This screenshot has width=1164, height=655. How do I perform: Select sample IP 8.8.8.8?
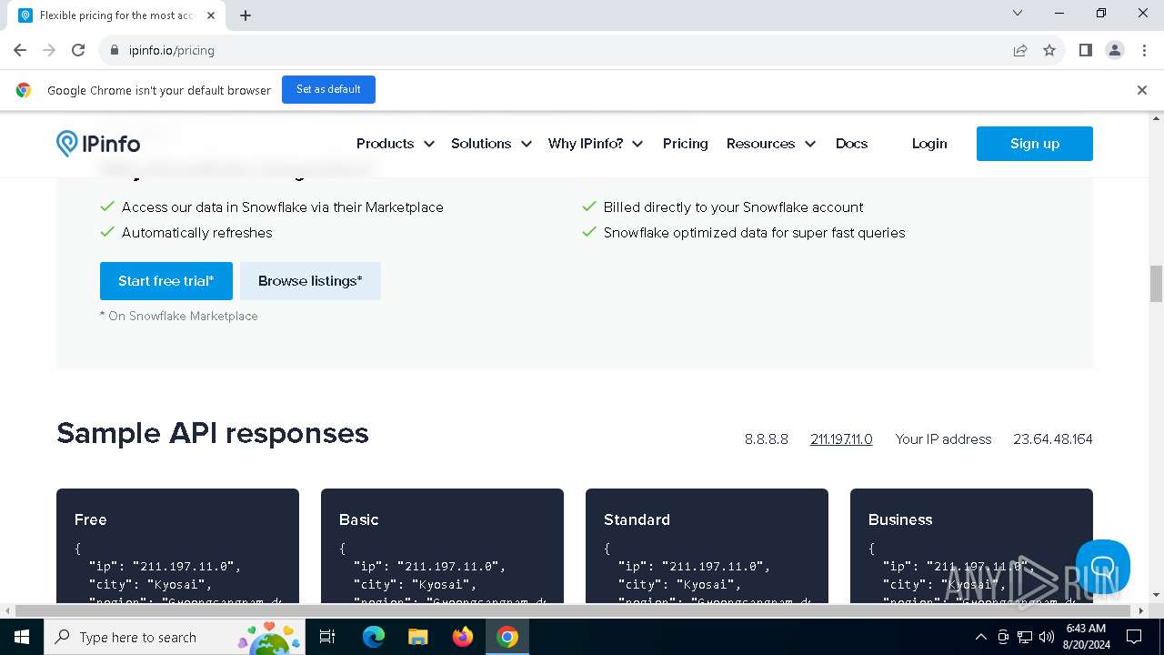pos(767,439)
